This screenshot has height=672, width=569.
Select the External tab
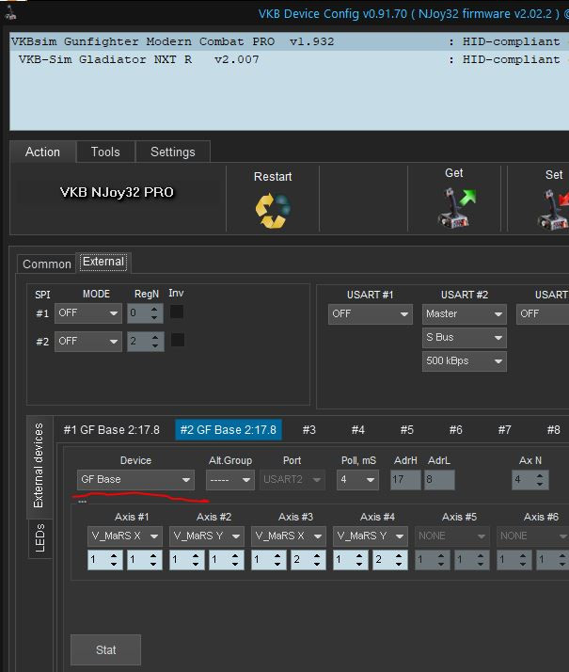coord(103,262)
